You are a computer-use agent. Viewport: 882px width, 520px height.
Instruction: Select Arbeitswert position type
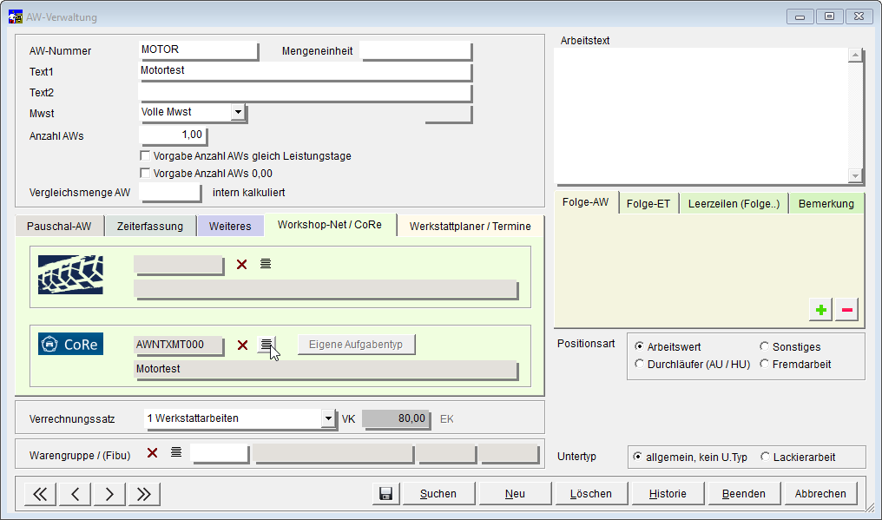tap(639, 346)
